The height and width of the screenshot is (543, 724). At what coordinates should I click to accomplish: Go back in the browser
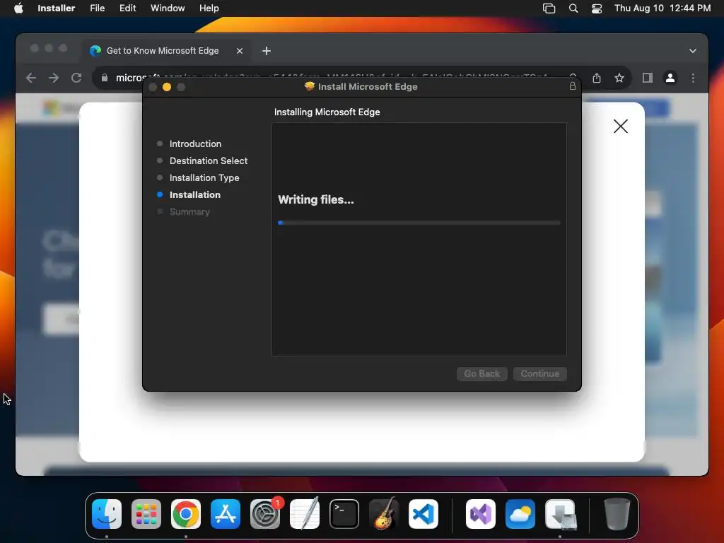(x=31, y=78)
